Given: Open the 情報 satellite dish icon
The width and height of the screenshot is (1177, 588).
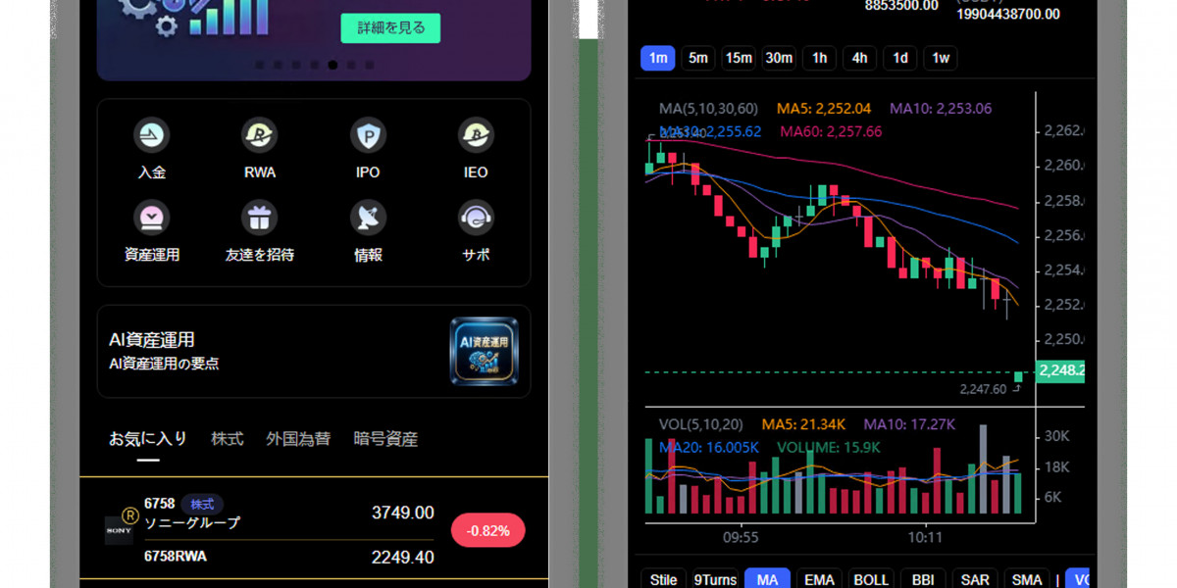Looking at the screenshot, I should (x=368, y=218).
